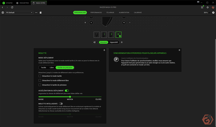This screenshot has height=127, width=216.
Task: Click the help icon in the Hyperspeed sync panel
Action: click(x=179, y=50)
